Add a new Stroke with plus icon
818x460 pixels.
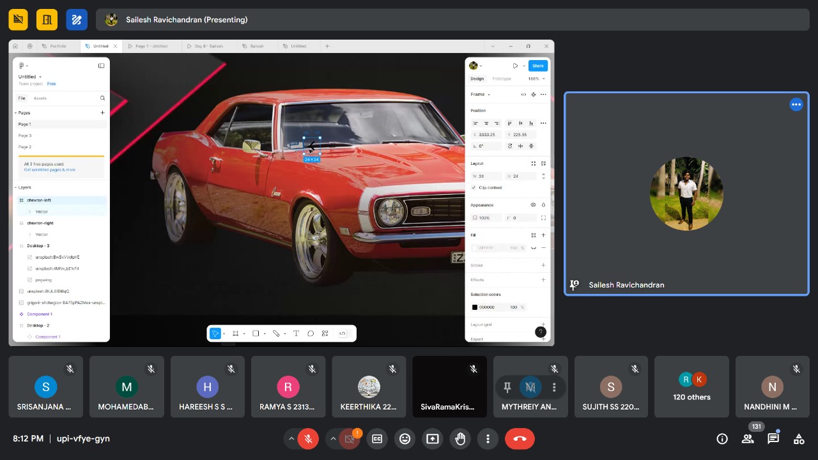(x=543, y=265)
